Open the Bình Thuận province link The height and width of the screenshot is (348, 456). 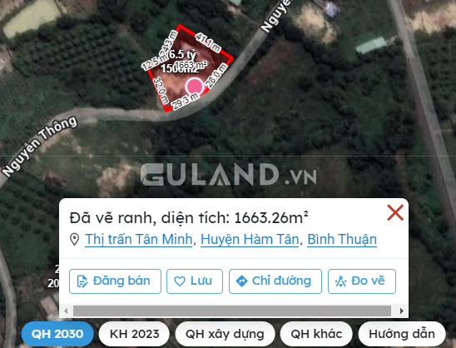[342, 240]
